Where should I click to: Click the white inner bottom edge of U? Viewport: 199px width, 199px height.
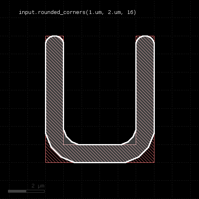100,144
